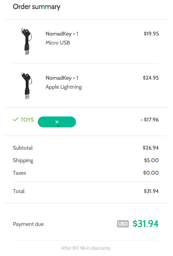The height and width of the screenshot is (256, 173).
Task: Click the Subtotal $26.94 value
Action: click(151, 148)
